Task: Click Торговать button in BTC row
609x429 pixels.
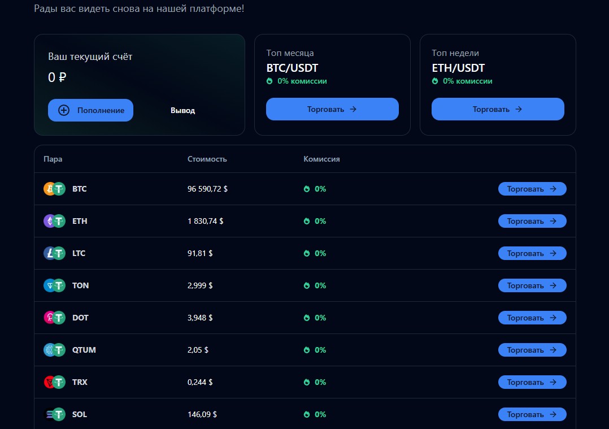Action: 532,189
